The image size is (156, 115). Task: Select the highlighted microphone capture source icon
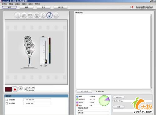tap(50, 15)
